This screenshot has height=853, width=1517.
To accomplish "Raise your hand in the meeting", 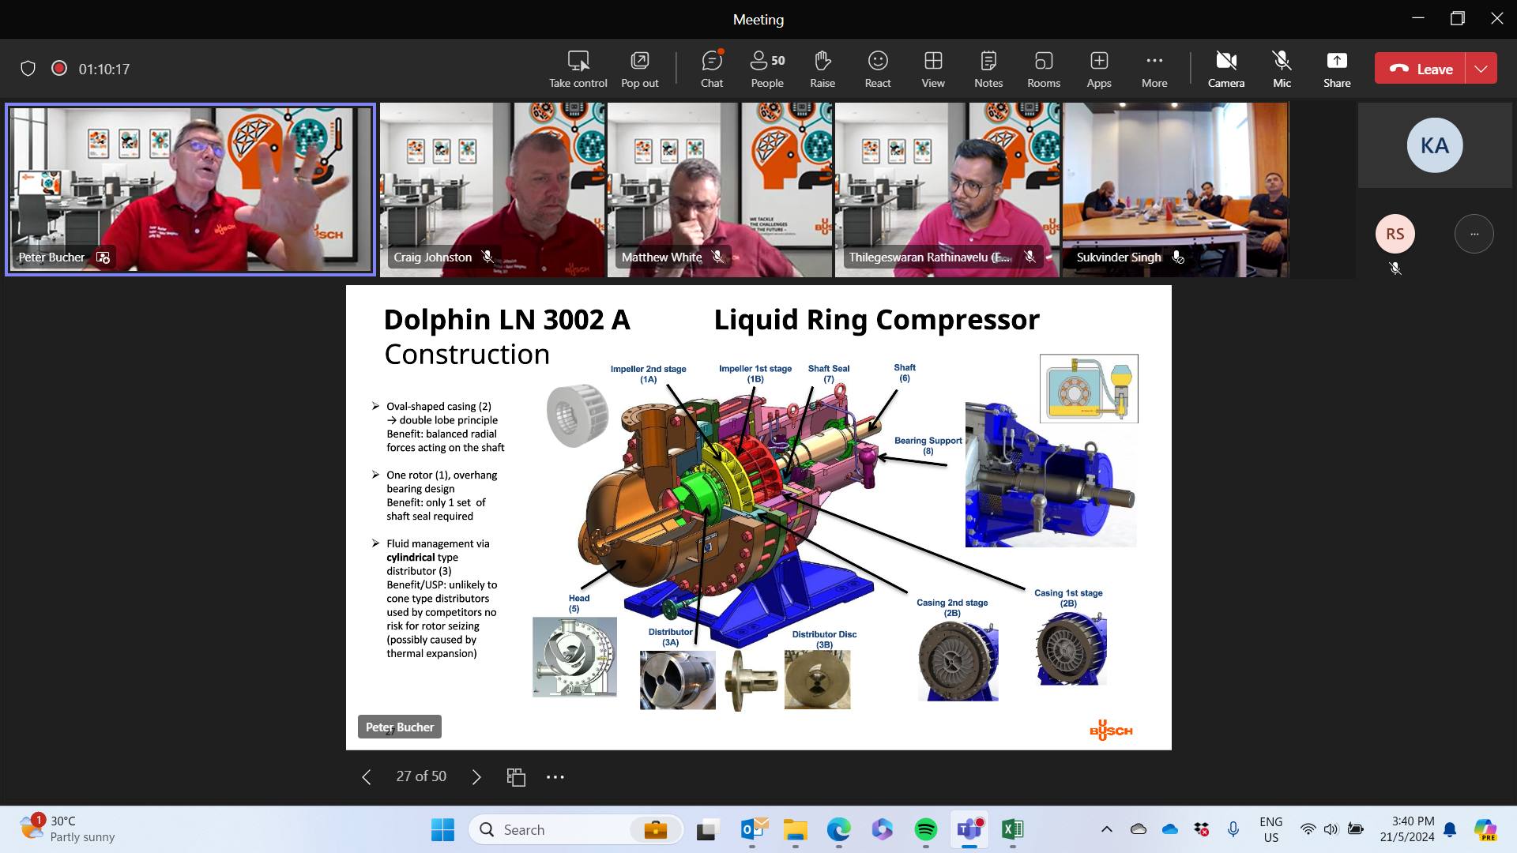I will coord(822,70).
